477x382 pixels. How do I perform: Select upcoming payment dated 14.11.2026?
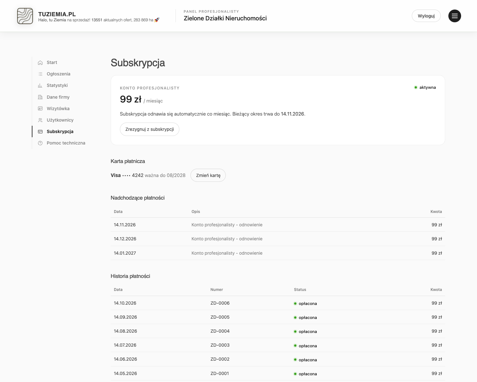coord(278,225)
